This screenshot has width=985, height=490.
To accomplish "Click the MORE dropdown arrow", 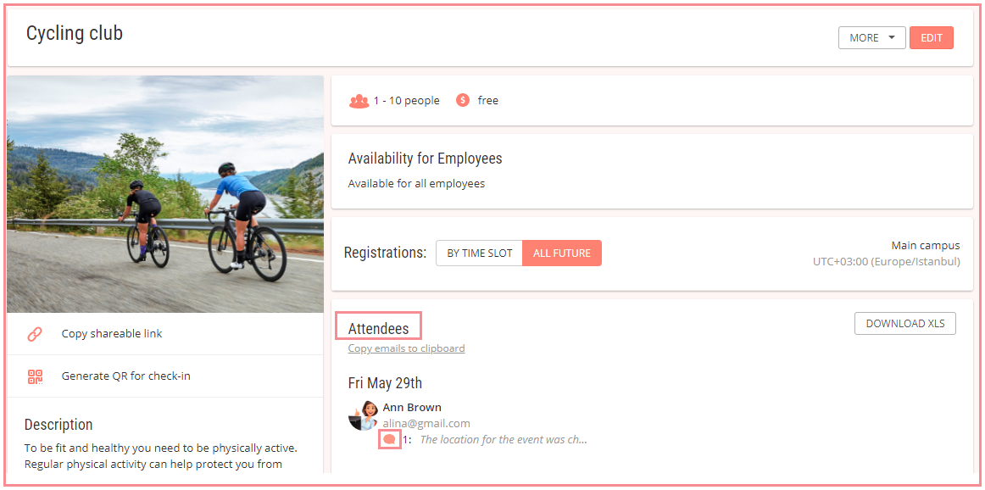I will coord(892,37).
